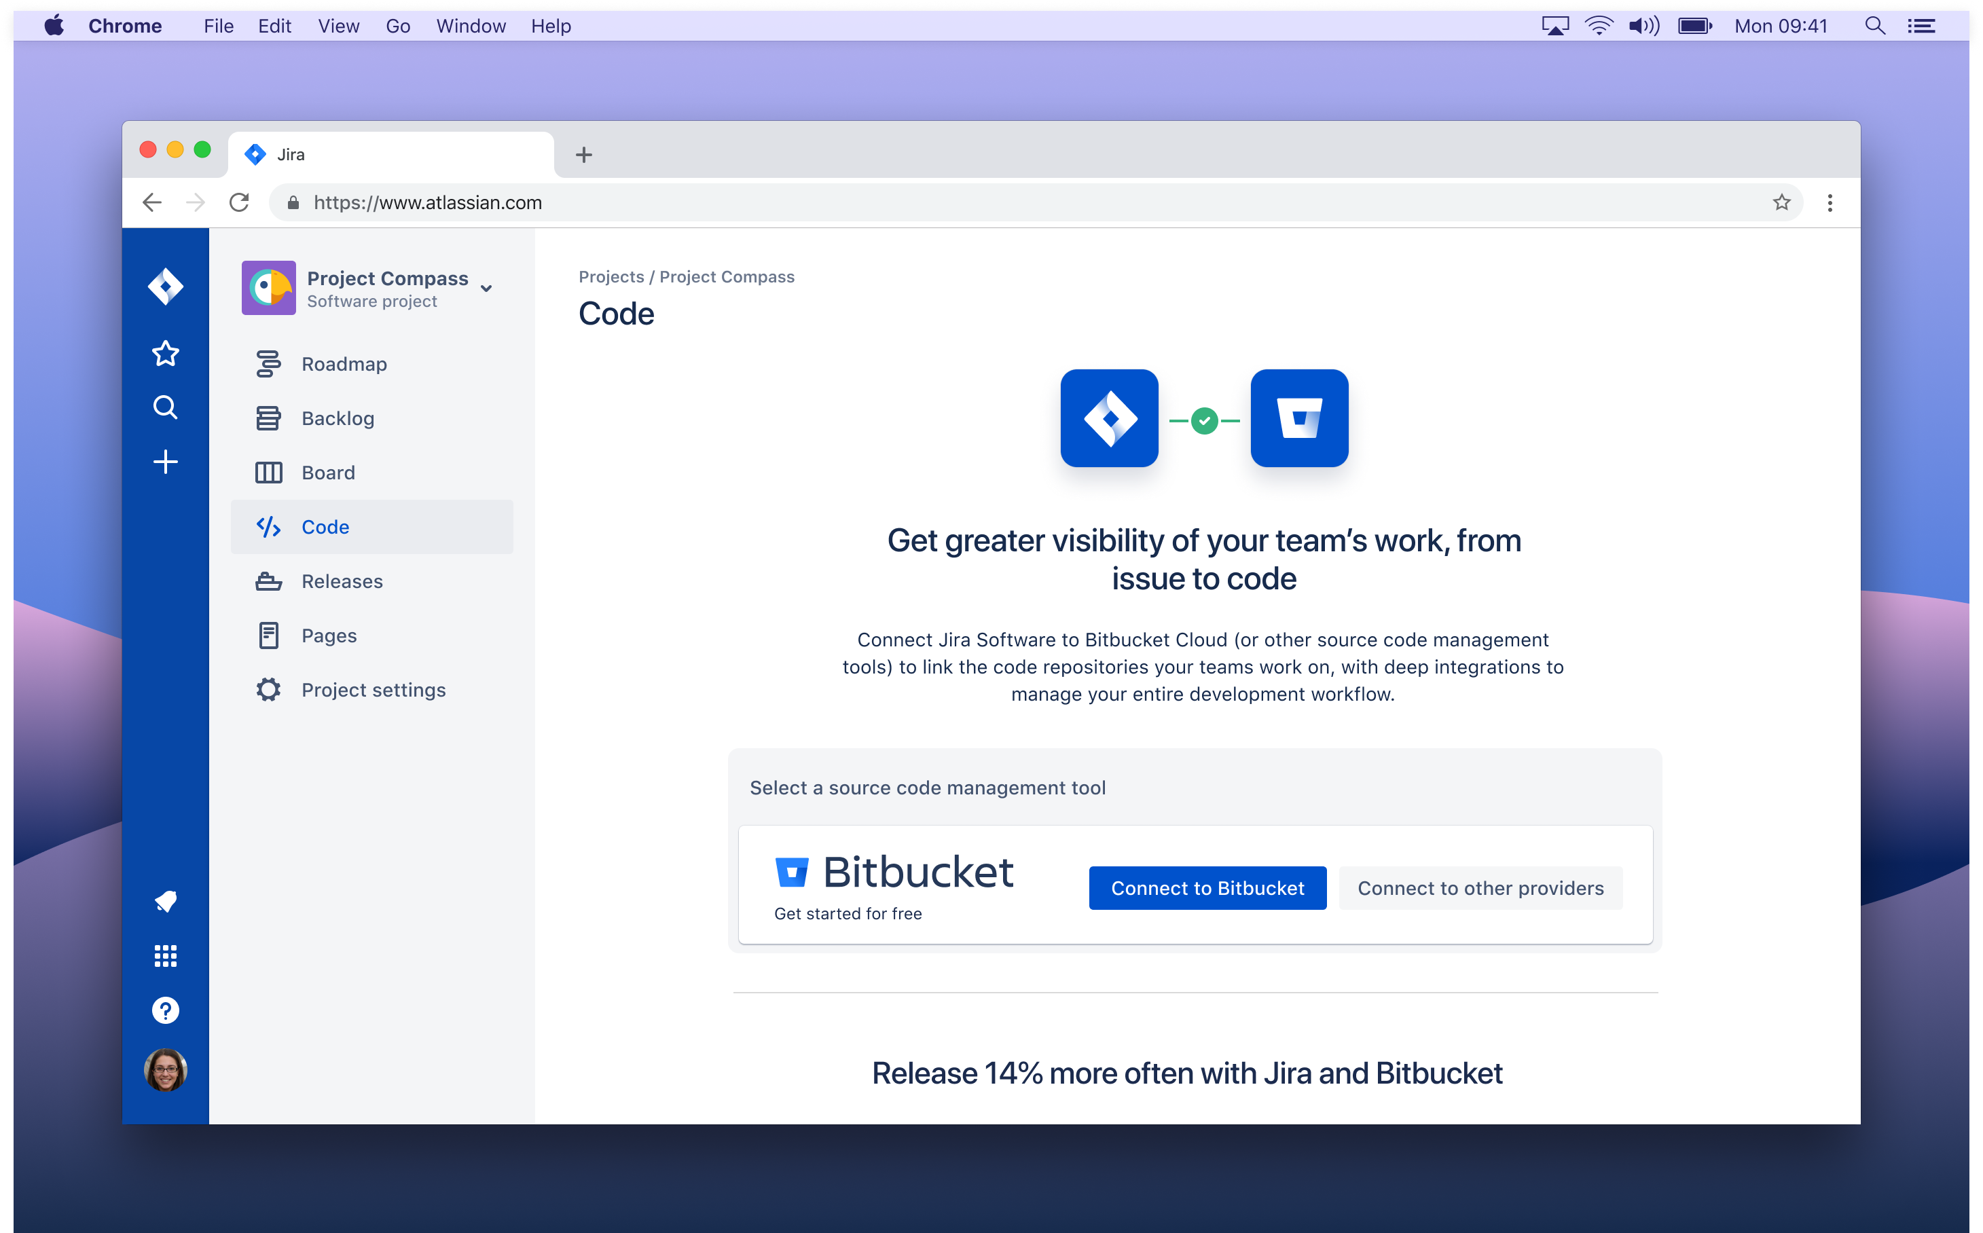
Task: Open the Window menu
Action: (471, 26)
